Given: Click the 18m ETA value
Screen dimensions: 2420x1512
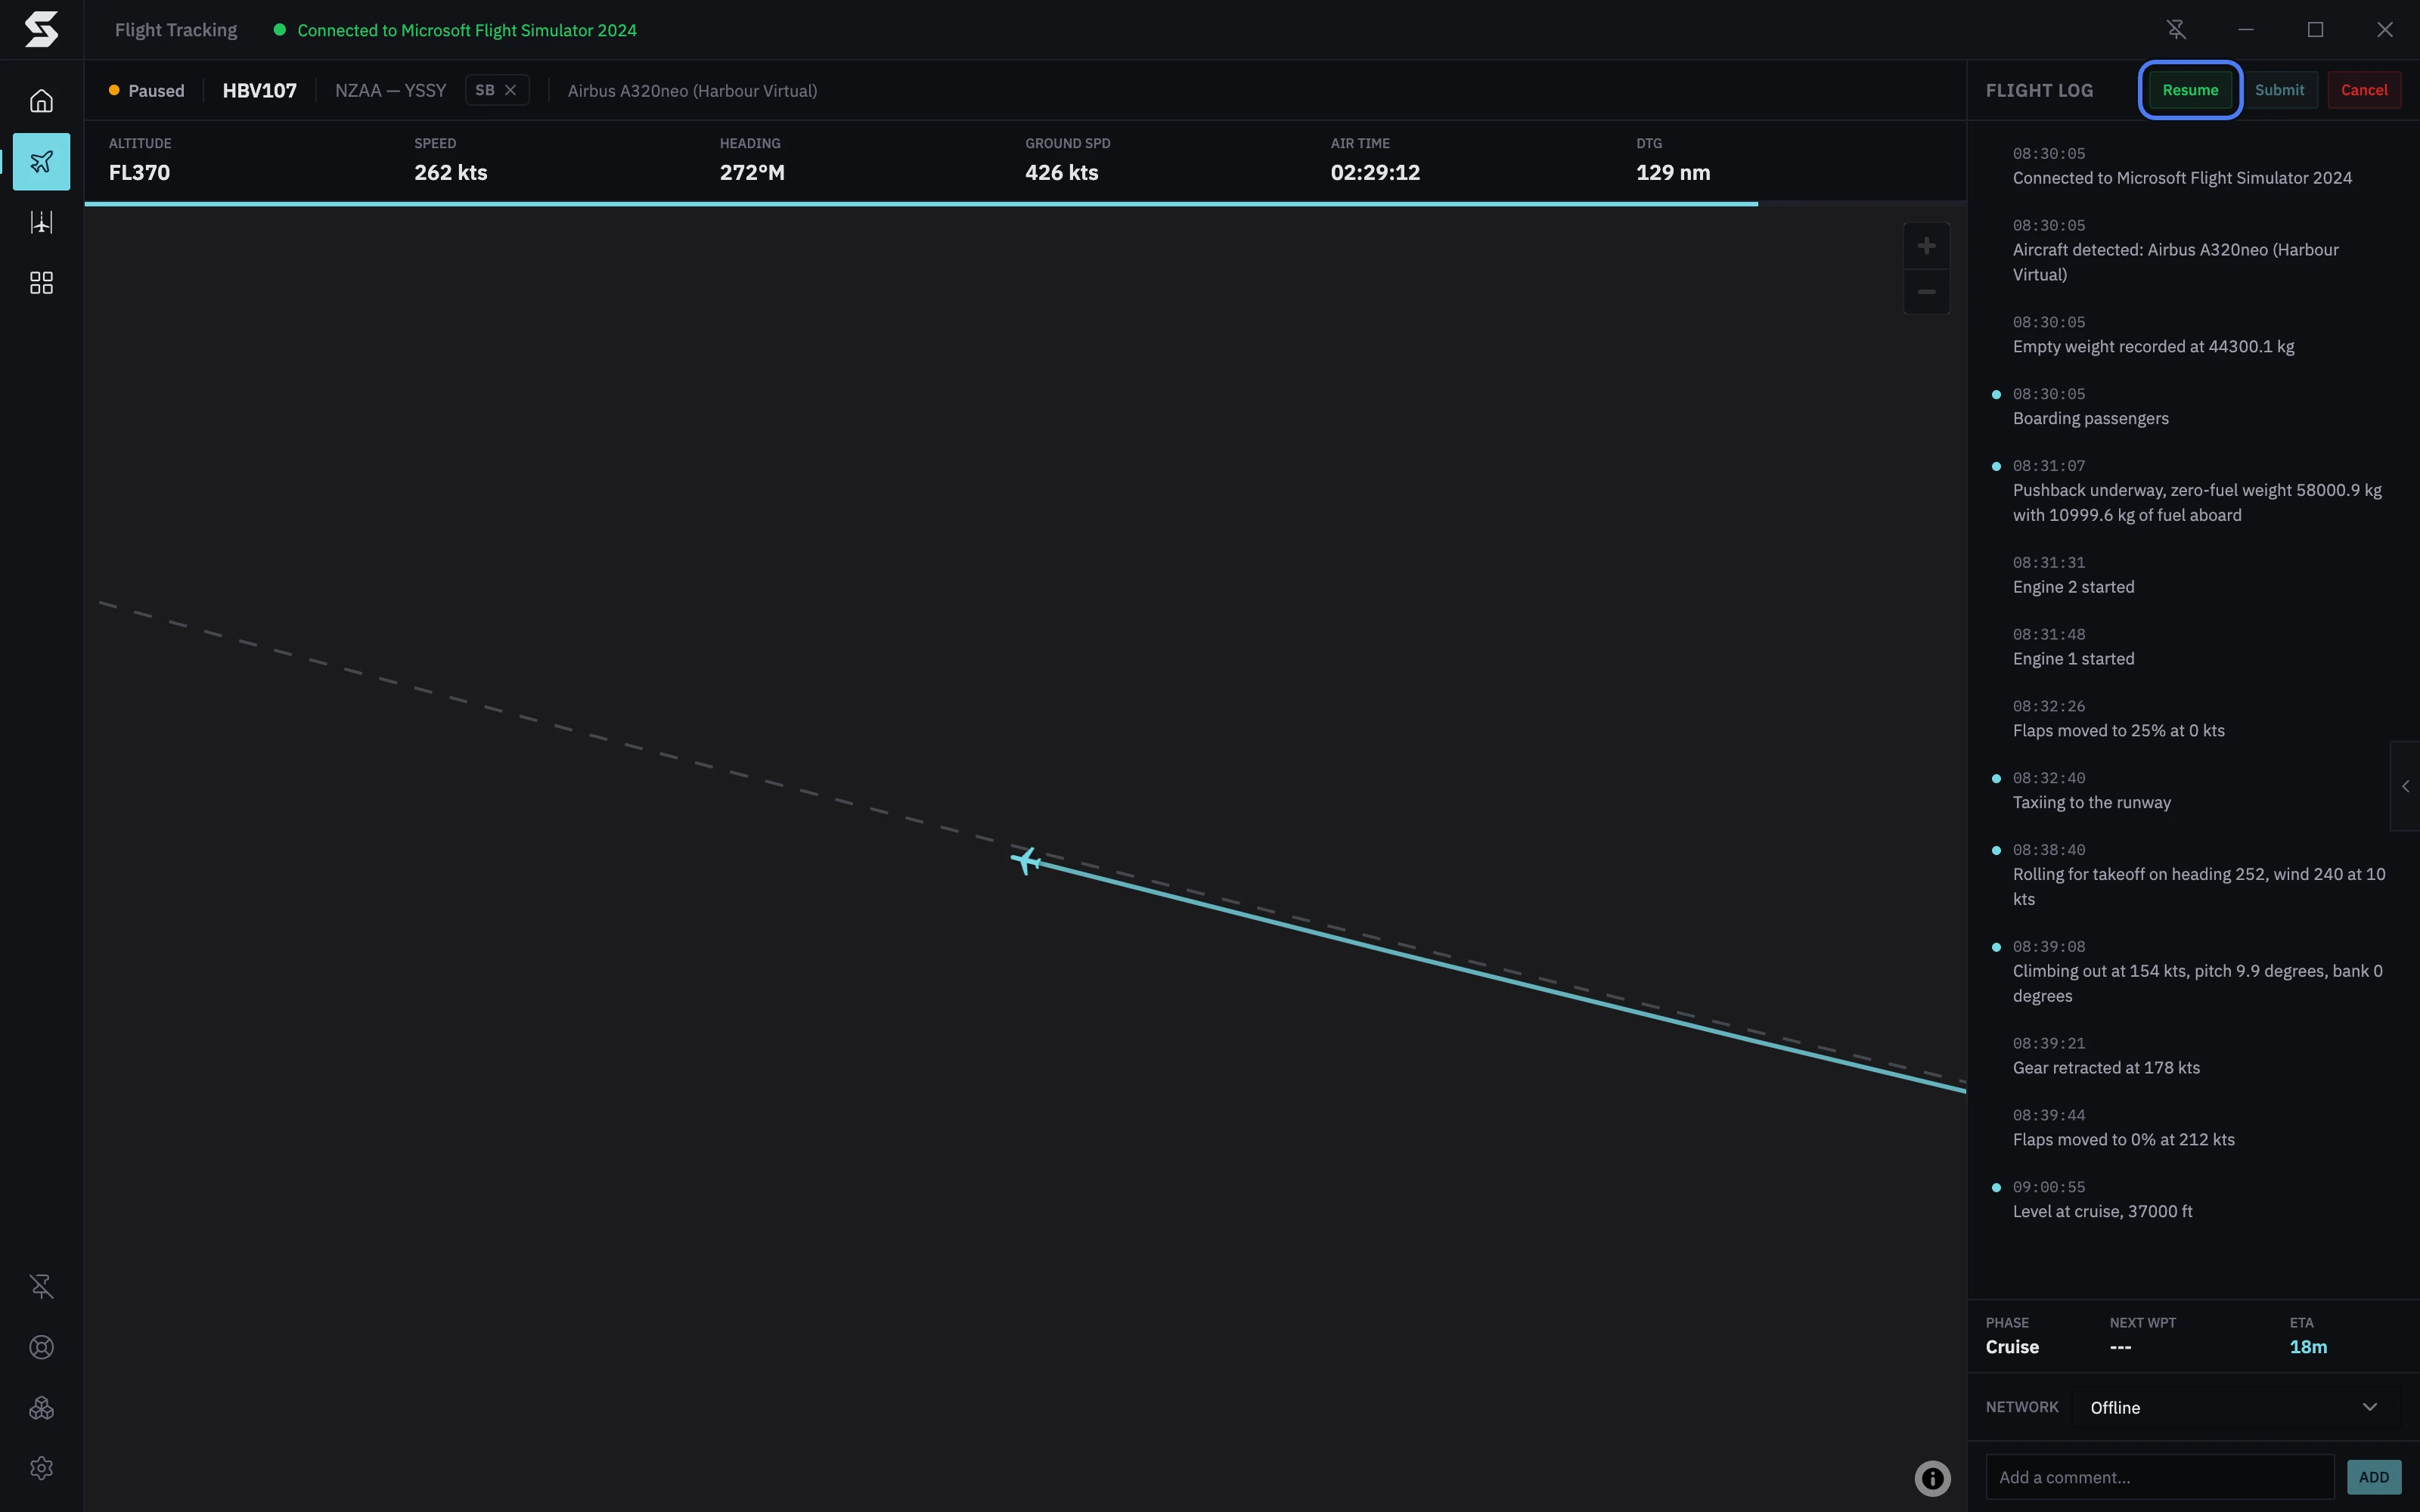Looking at the screenshot, I should click(x=2308, y=1347).
